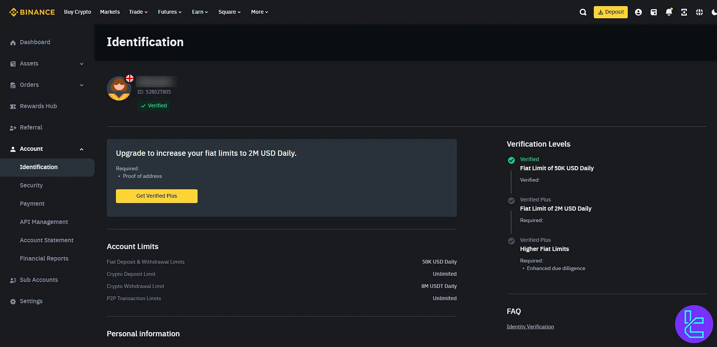
Task: Click the Rewards Hub icon in sidebar
Action: click(13, 107)
